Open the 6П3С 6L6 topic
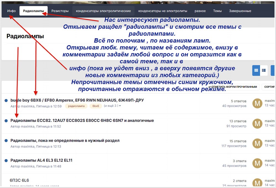 tap(19, 180)
